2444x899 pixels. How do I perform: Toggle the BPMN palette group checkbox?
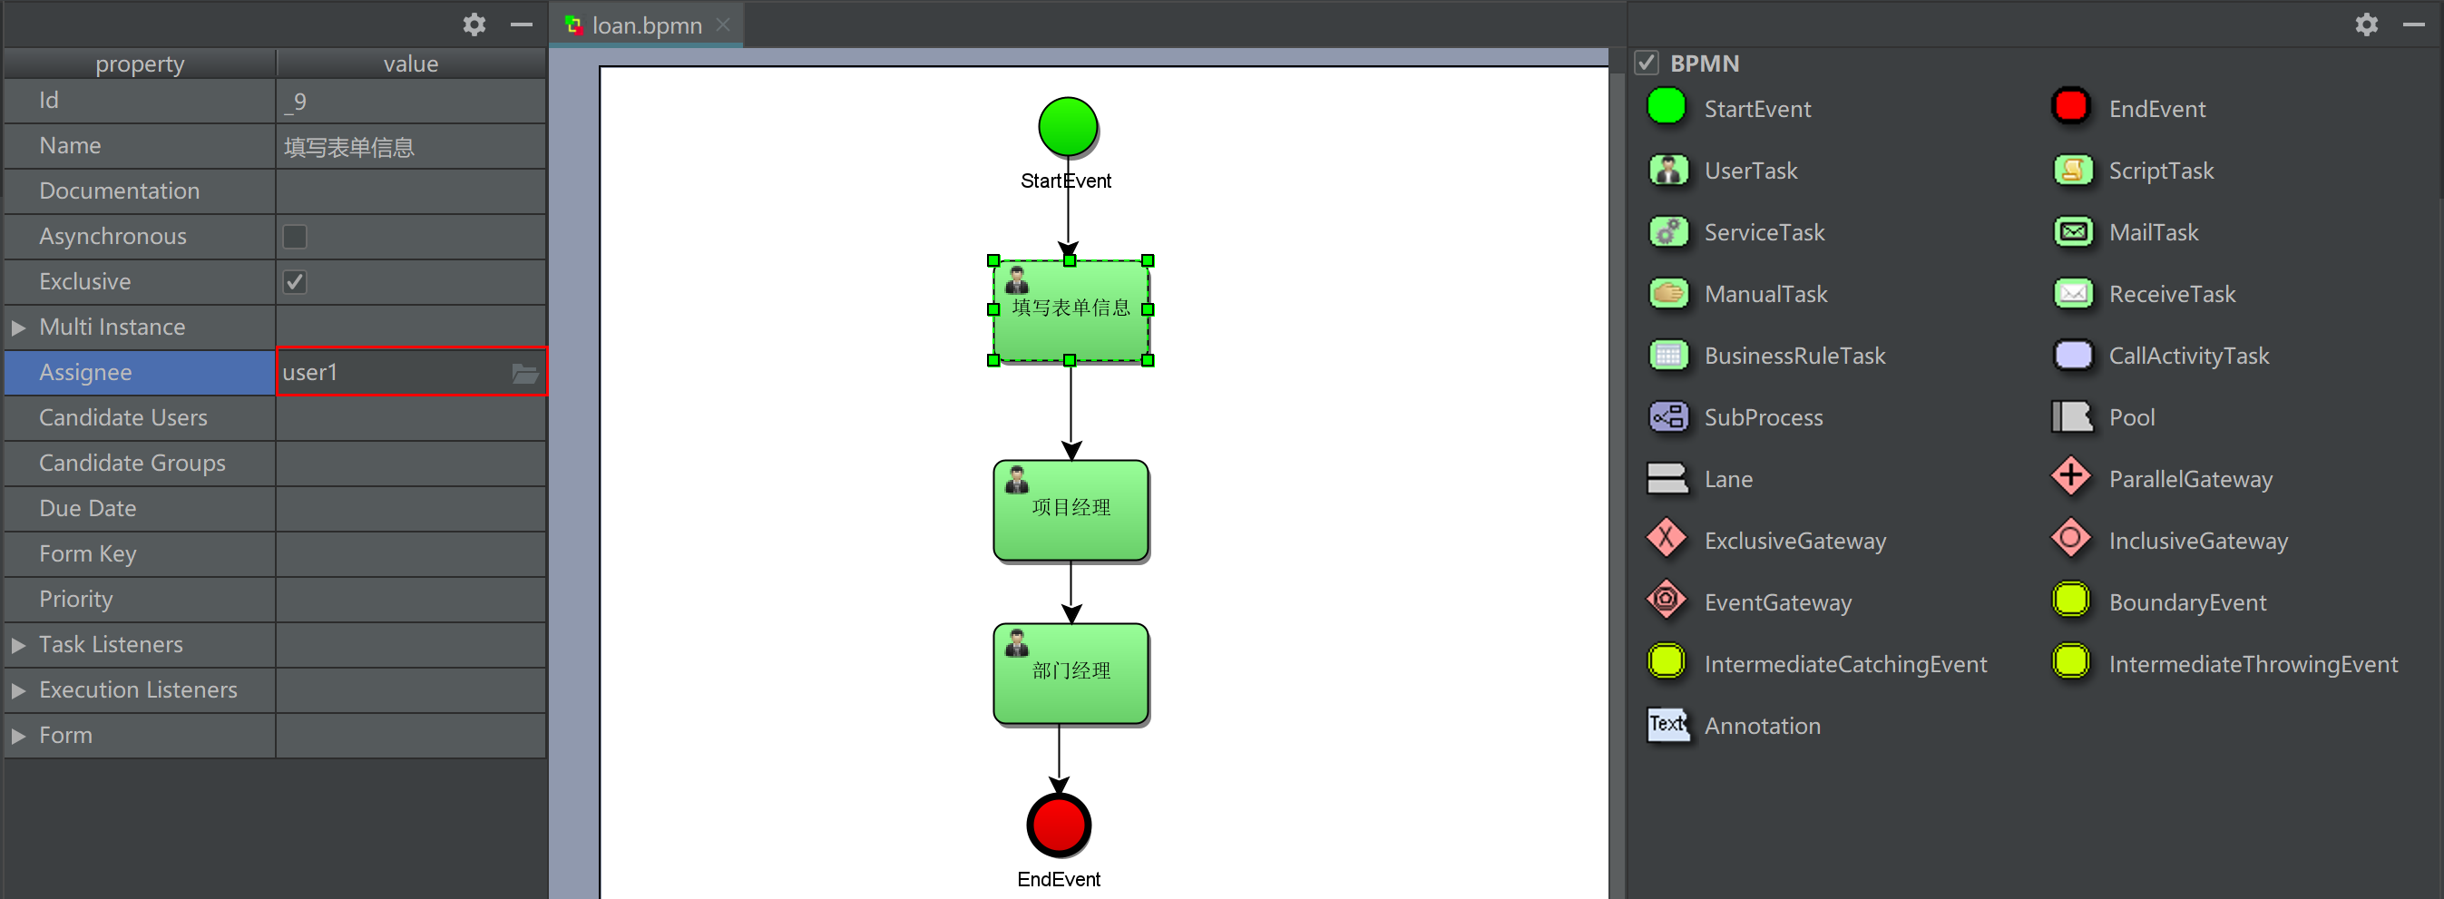1646,64
